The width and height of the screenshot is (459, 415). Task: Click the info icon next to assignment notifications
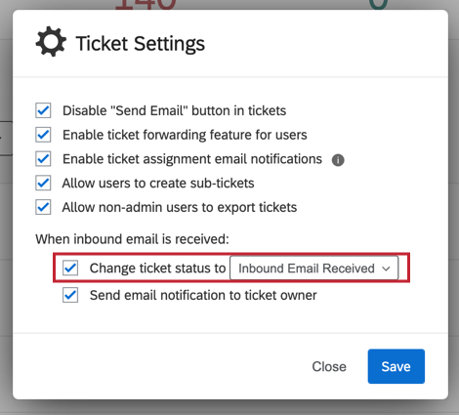(x=338, y=160)
